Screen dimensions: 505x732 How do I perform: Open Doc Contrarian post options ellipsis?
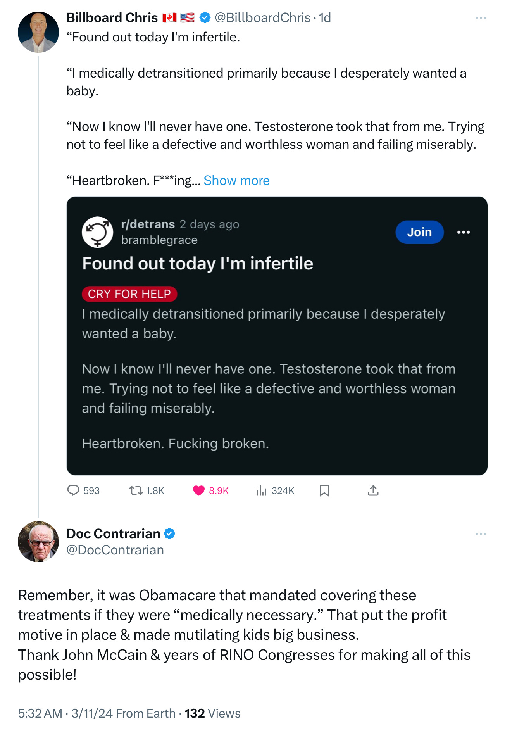(x=481, y=534)
